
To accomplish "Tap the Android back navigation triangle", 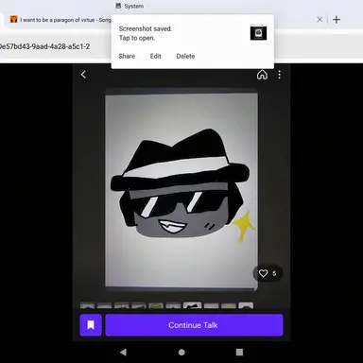I will 123,352.
